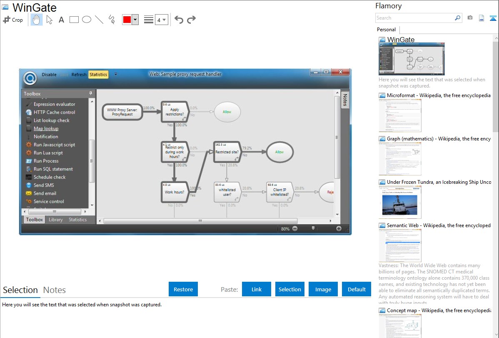Click the Toolbox panel pin icon
This screenshot has width=499, height=338.
click(90, 93)
